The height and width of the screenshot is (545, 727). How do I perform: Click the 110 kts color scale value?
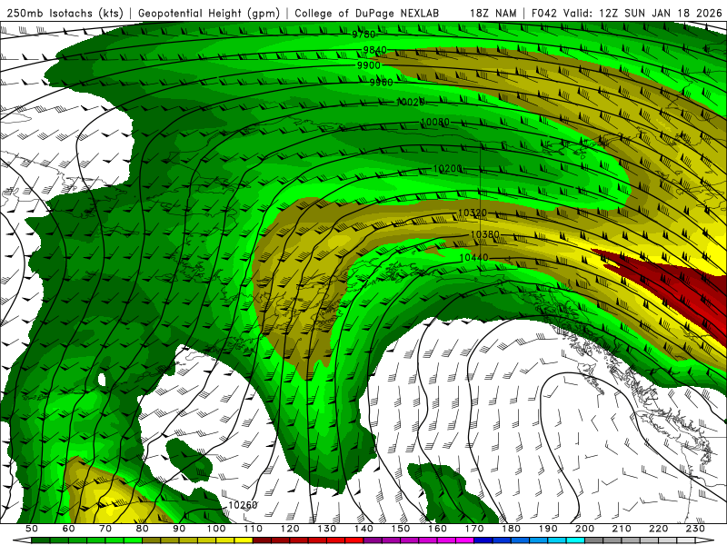coord(254,529)
